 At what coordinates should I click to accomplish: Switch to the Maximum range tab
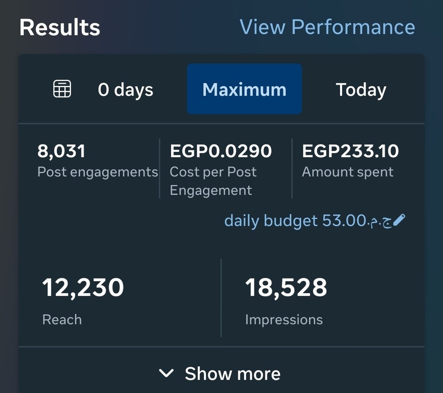click(x=244, y=89)
